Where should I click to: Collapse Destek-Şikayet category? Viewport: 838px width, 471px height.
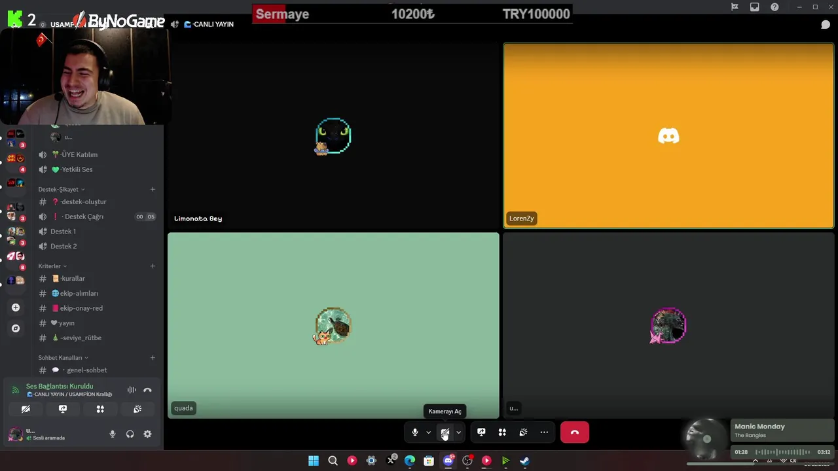[61, 189]
